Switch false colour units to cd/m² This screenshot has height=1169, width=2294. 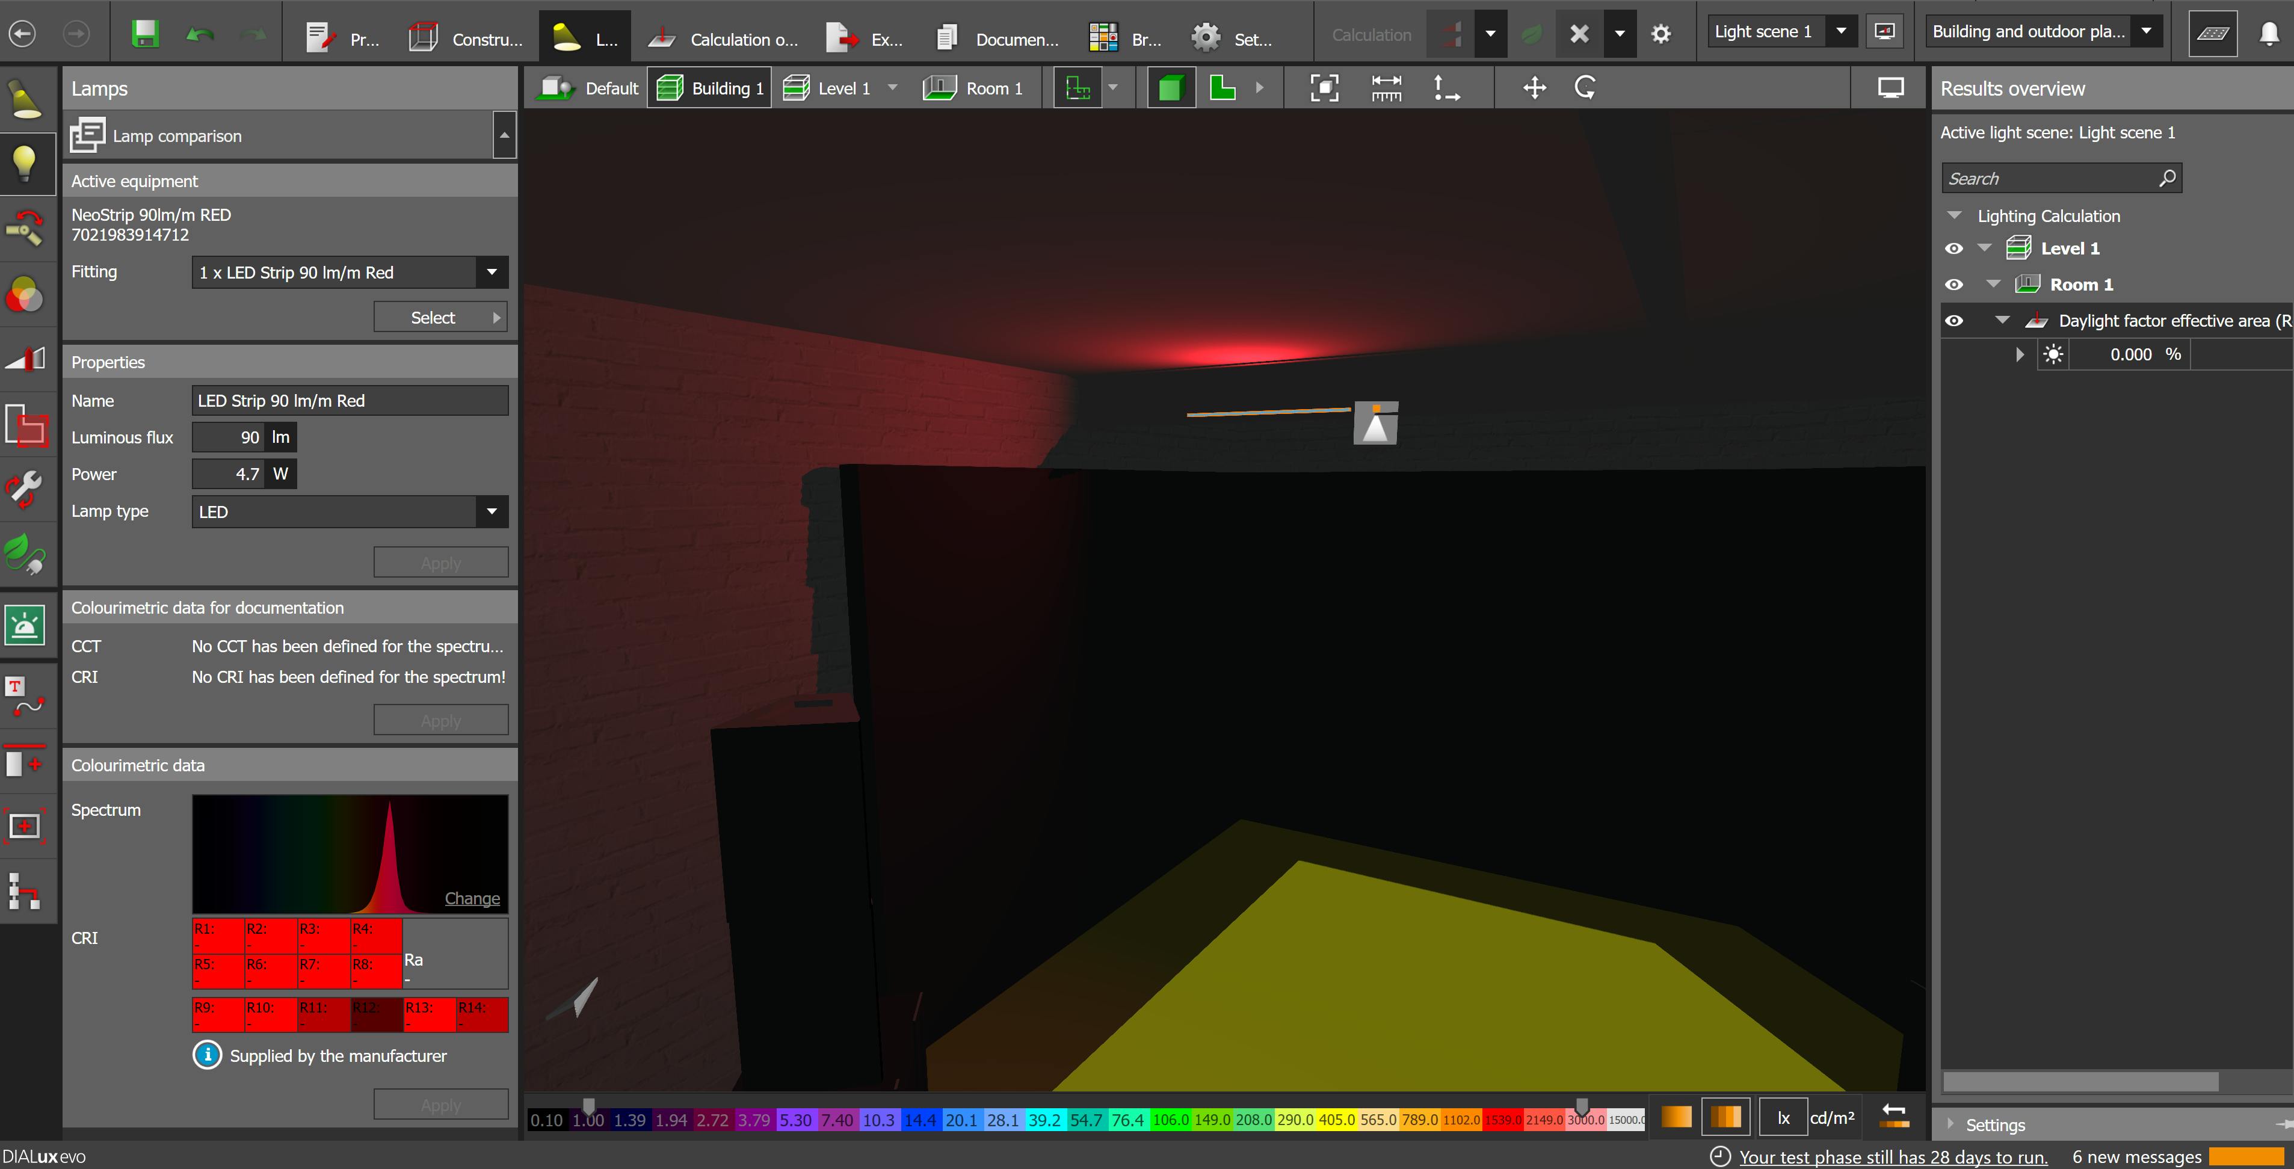pos(1832,1117)
